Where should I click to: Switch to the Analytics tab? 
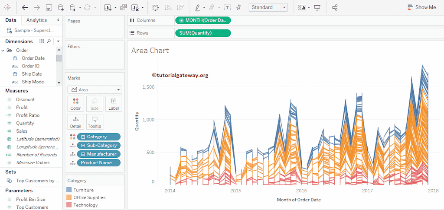pos(36,20)
